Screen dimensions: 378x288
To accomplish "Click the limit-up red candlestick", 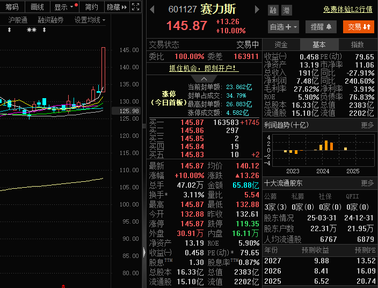I will pos(103,70).
